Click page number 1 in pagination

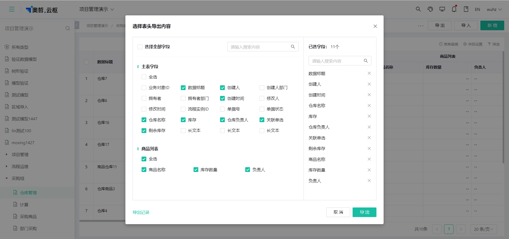449,229
